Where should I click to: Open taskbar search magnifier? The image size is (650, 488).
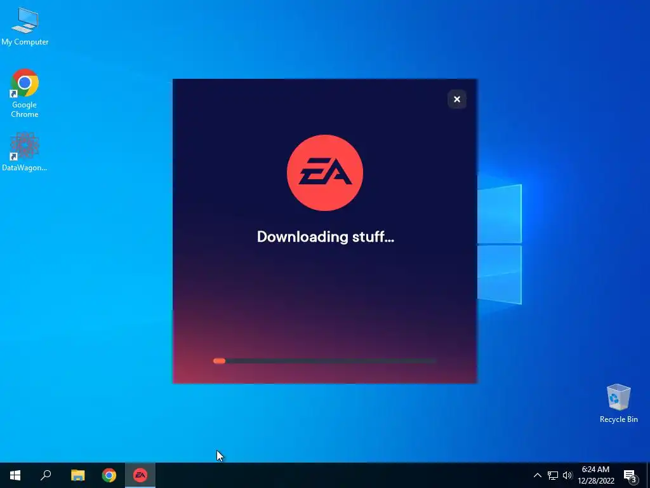(x=46, y=475)
